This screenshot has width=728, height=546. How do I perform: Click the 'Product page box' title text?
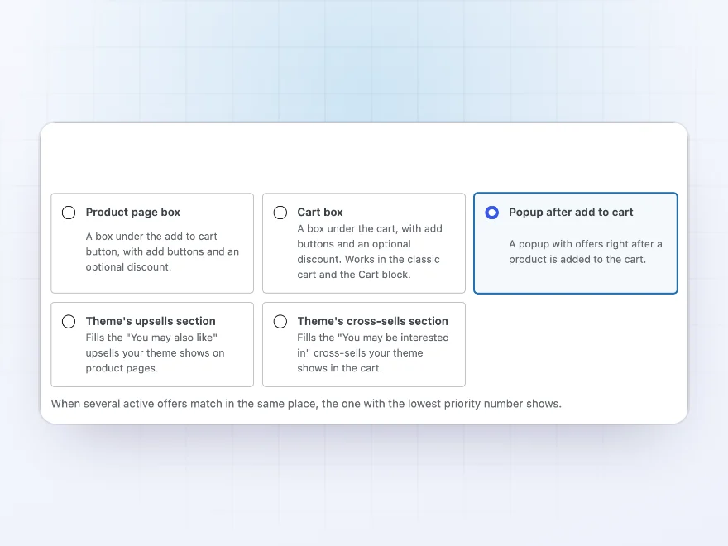point(133,212)
